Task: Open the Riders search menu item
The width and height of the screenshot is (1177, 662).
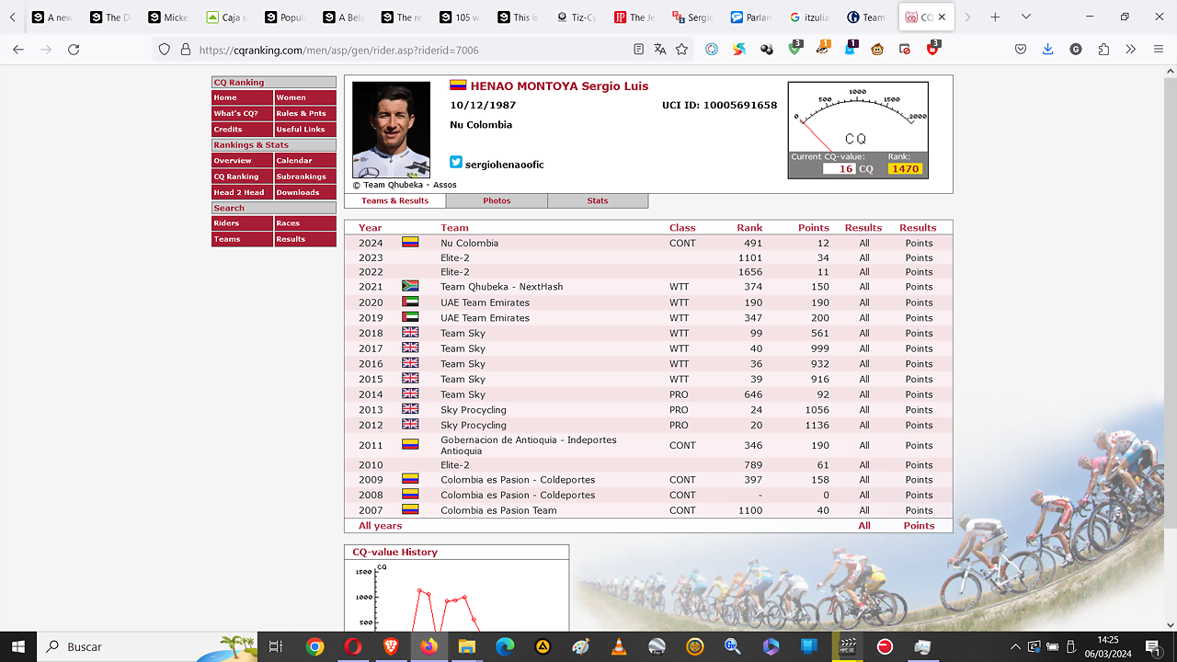Action: tap(242, 223)
